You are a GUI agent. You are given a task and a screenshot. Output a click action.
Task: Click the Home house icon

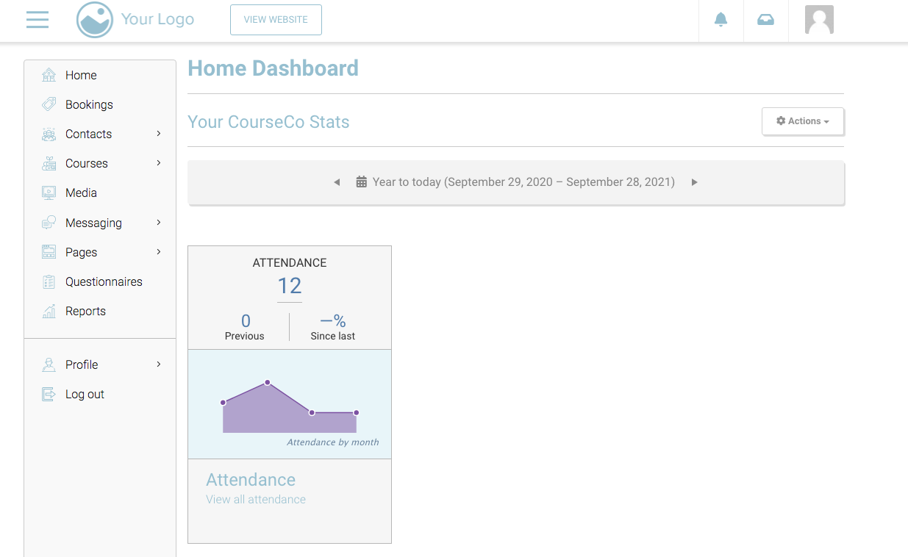tap(49, 75)
